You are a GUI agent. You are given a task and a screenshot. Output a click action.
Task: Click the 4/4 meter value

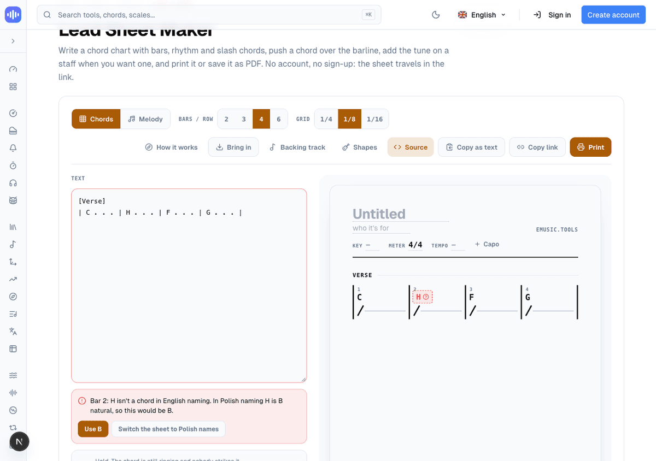[x=415, y=245]
